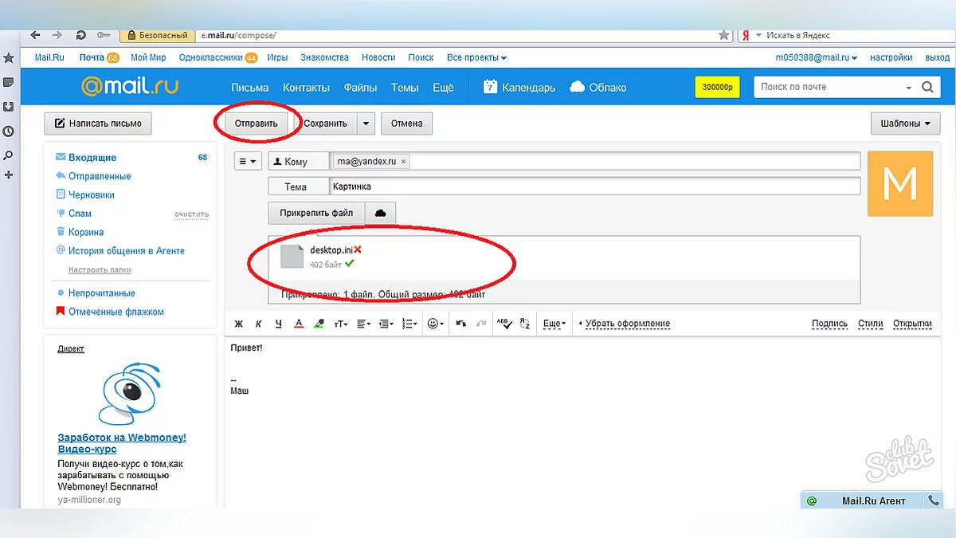Open the highlight color picker
Screen dimensions: 956x538
click(319, 324)
